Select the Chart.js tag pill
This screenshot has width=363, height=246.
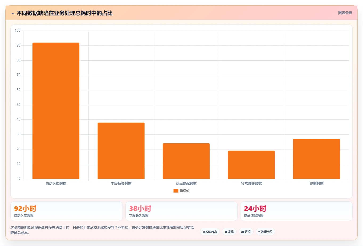(210, 232)
